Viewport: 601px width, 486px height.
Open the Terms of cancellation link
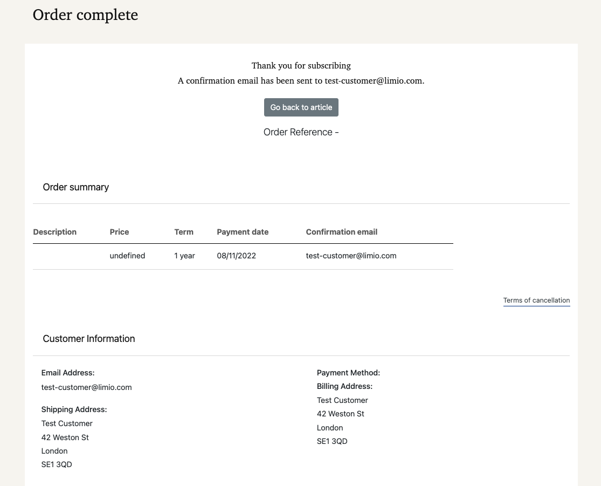coord(536,300)
